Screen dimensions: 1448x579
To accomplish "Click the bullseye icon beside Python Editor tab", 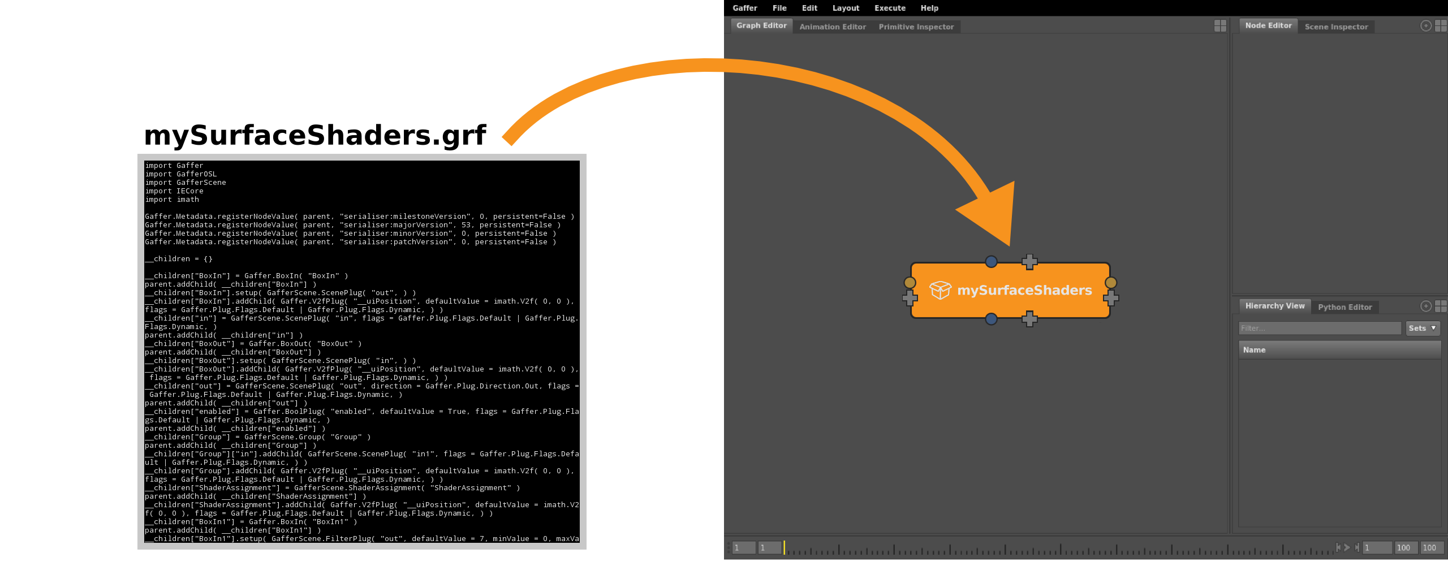I will click(1426, 306).
